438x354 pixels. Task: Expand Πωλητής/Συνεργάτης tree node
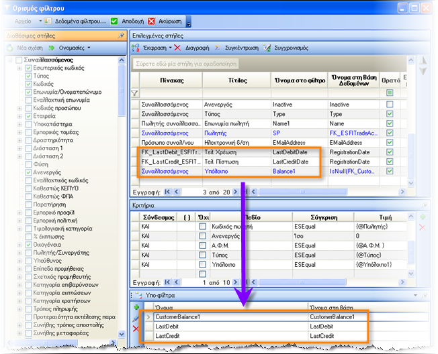pos(19,253)
